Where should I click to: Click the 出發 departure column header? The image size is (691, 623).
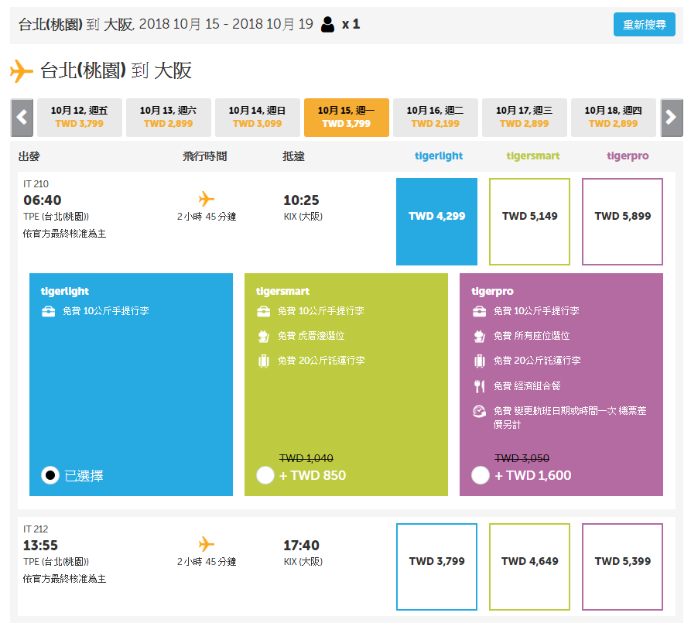point(29,156)
